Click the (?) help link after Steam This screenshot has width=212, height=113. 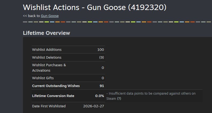[x=119, y=98]
